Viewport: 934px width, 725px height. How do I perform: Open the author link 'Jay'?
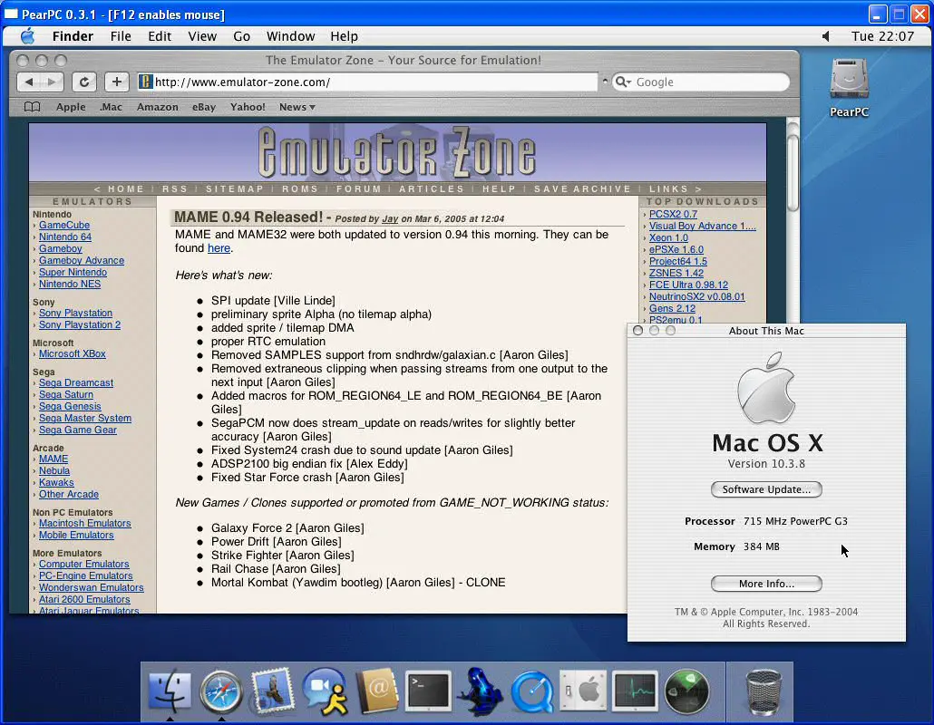point(390,219)
